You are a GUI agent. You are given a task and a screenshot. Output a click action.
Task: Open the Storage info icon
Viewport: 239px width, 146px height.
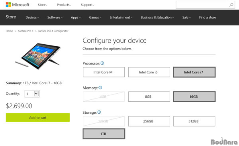(x=99, y=112)
